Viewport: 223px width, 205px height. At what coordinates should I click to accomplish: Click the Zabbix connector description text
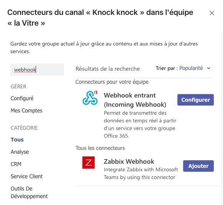tap(141, 173)
